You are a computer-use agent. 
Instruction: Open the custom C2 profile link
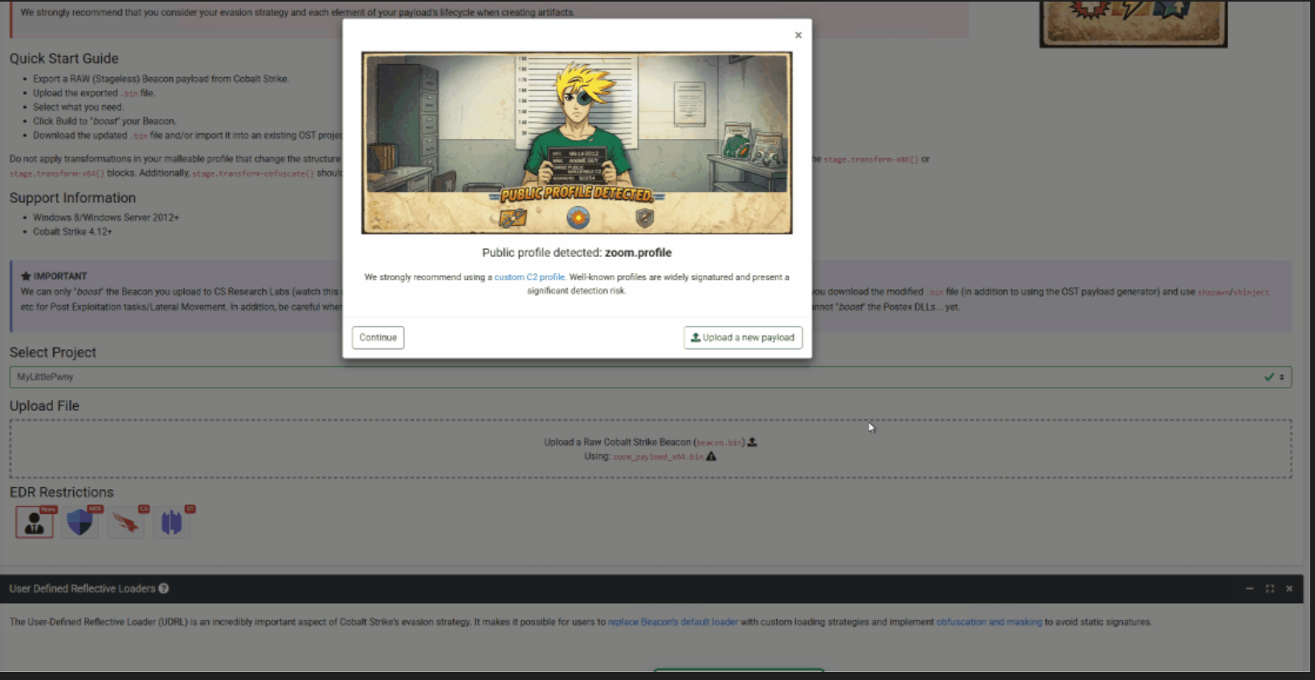pyautogui.click(x=529, y=278)
